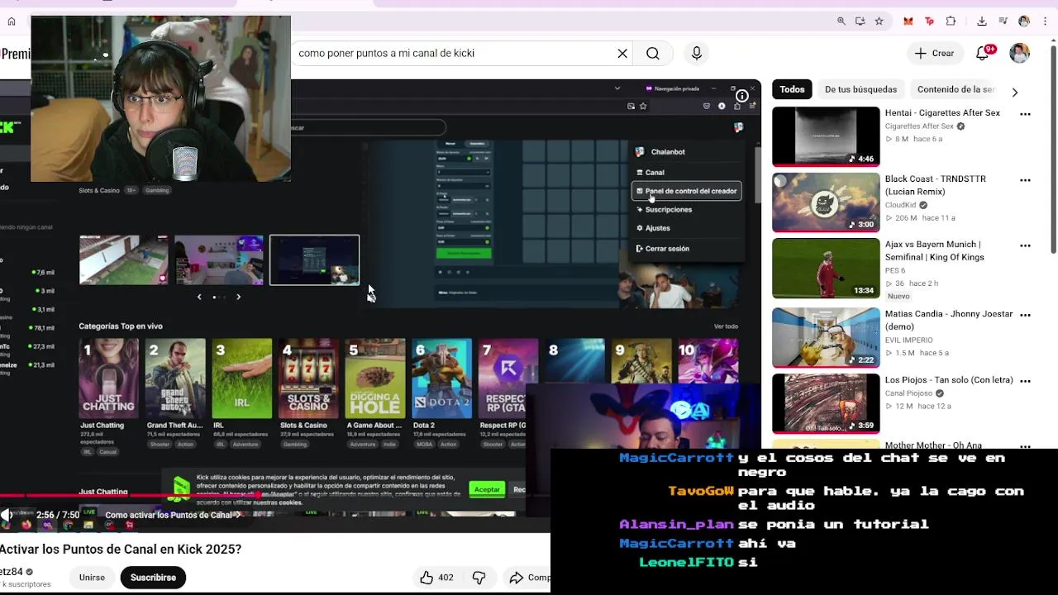
Task: Open EVIL IMPERIO channel name
Action: pyautogui.click(x=908, y=340)
